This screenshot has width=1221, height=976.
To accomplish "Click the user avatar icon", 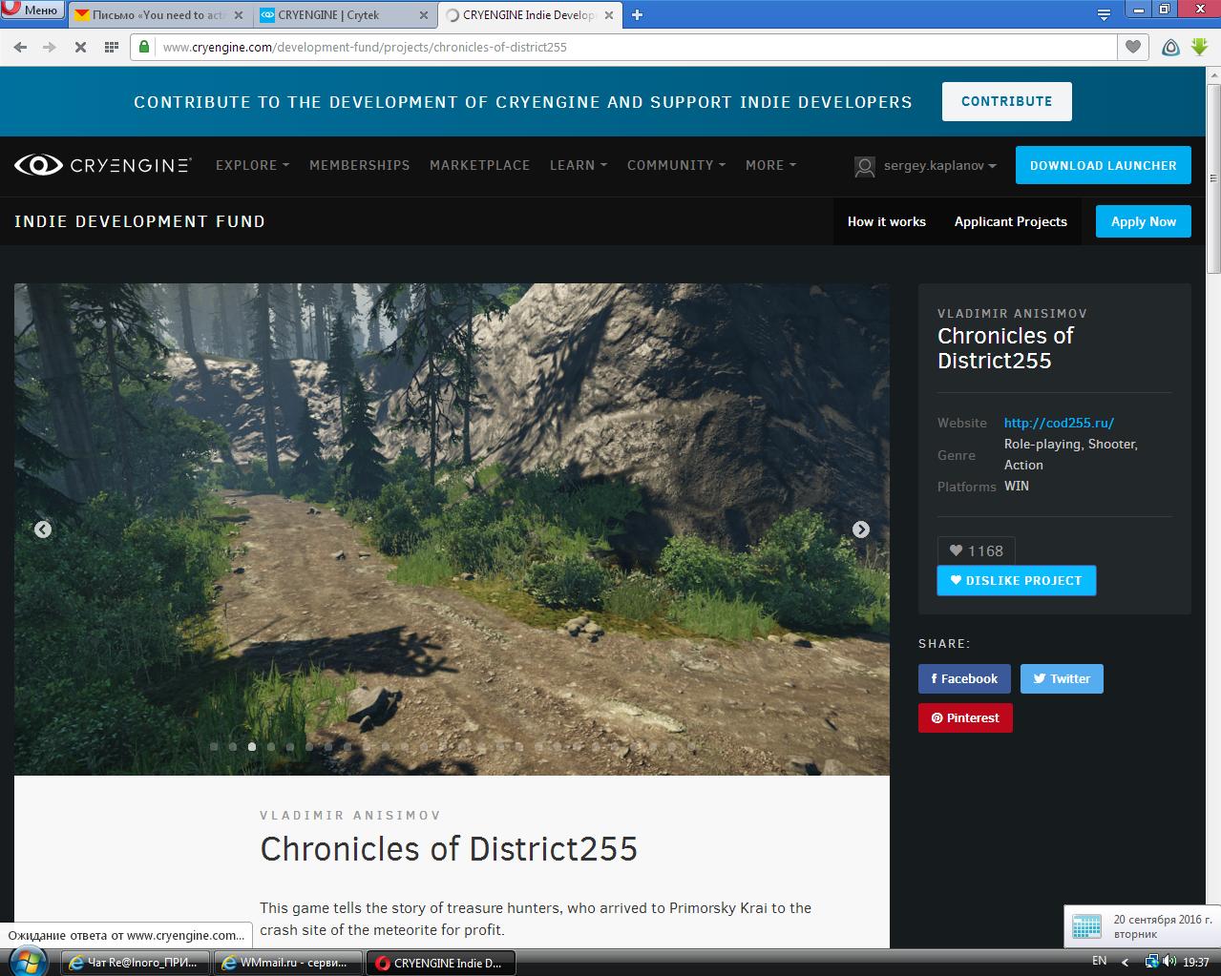I will click(x=864, y=166).
